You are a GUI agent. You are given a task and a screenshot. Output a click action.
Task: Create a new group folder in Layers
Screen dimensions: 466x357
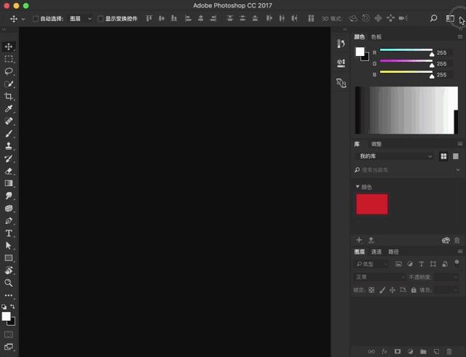(x=423, y=352)
